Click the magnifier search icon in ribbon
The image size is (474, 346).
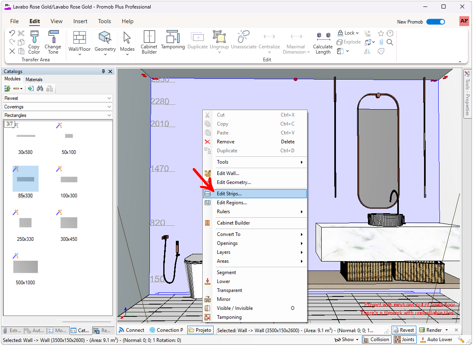(390, 42)
